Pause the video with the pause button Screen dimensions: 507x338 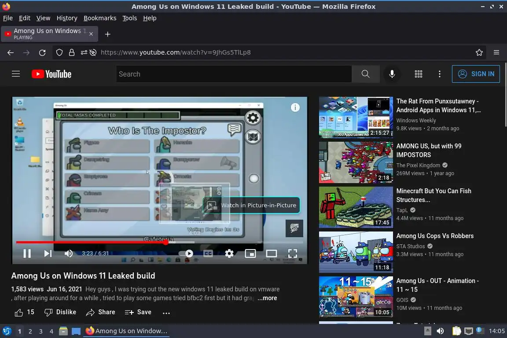click(x=27, y=253)
